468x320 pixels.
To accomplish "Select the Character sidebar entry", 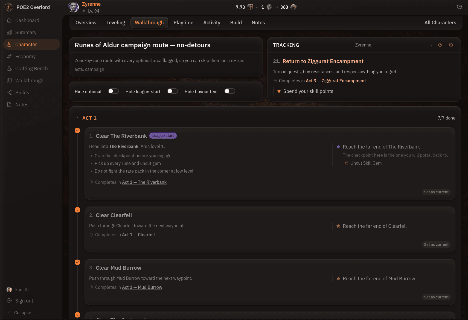I will click(32, 44).
